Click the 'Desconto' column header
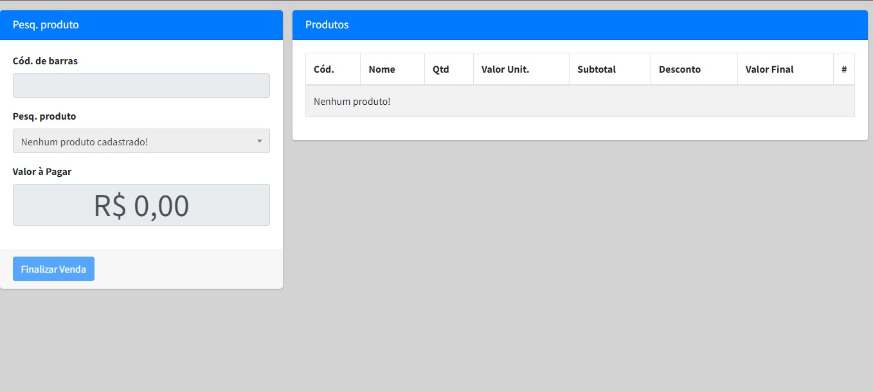Screen dimensions: 873x391 tap(679, 69)
